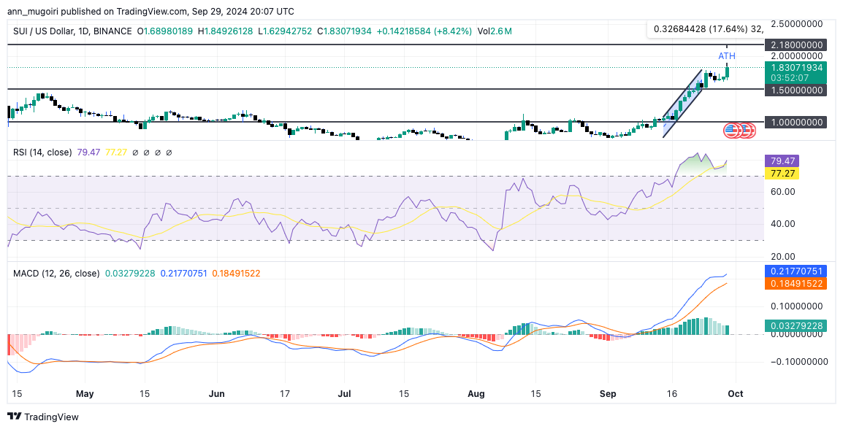Click the May label on the time axis
The height and width of the screenshot is (429, 843).
point(85,394)
